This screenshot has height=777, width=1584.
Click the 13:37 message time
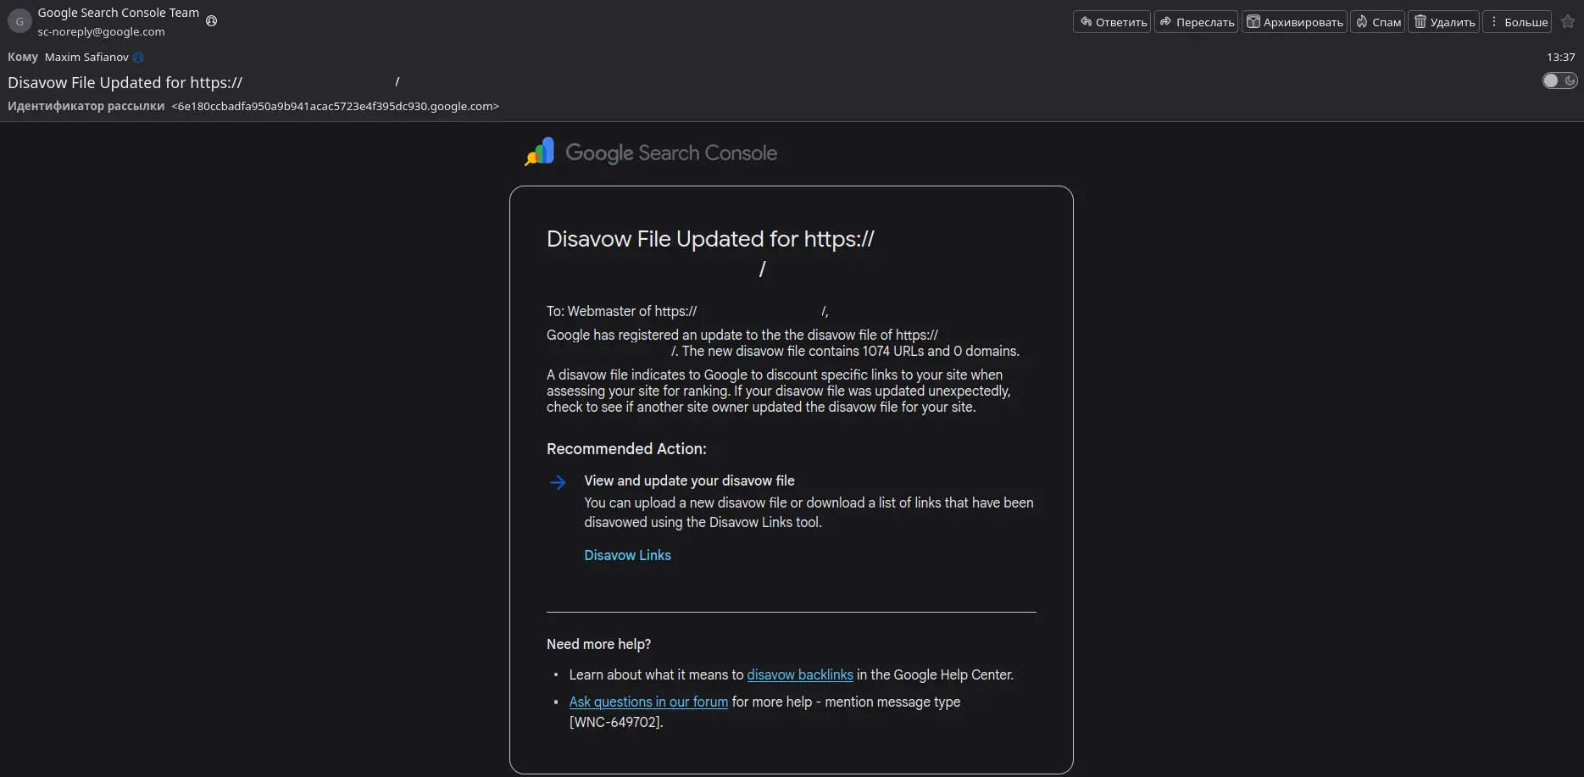(1560, 57)
